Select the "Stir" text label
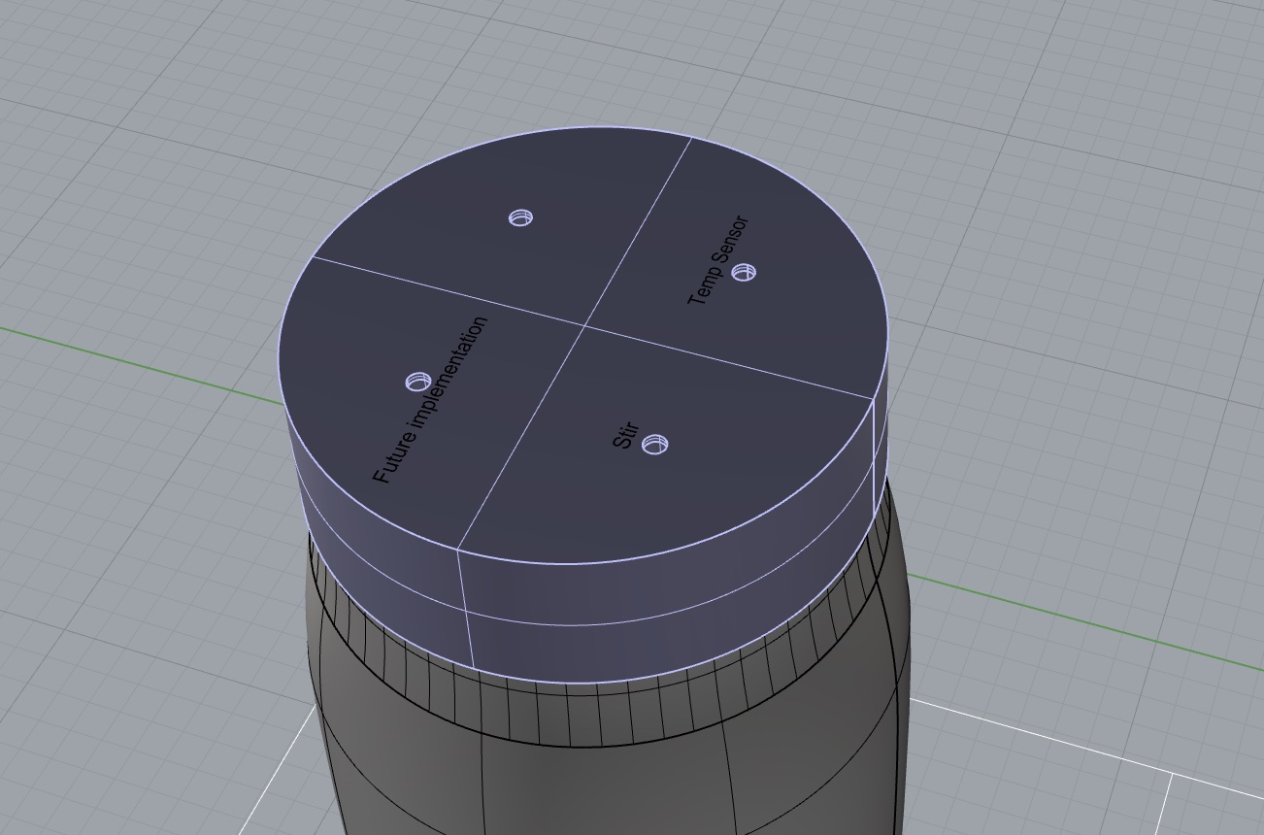 (x=625, y=435)
